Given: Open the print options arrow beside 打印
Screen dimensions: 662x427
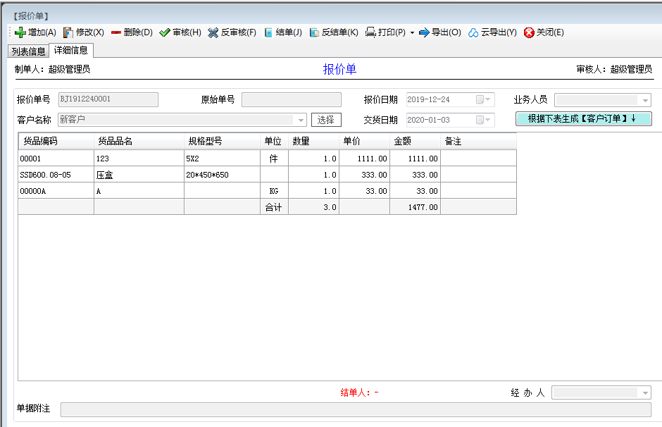Looking at the screenshot, I should tap(412, 32).
